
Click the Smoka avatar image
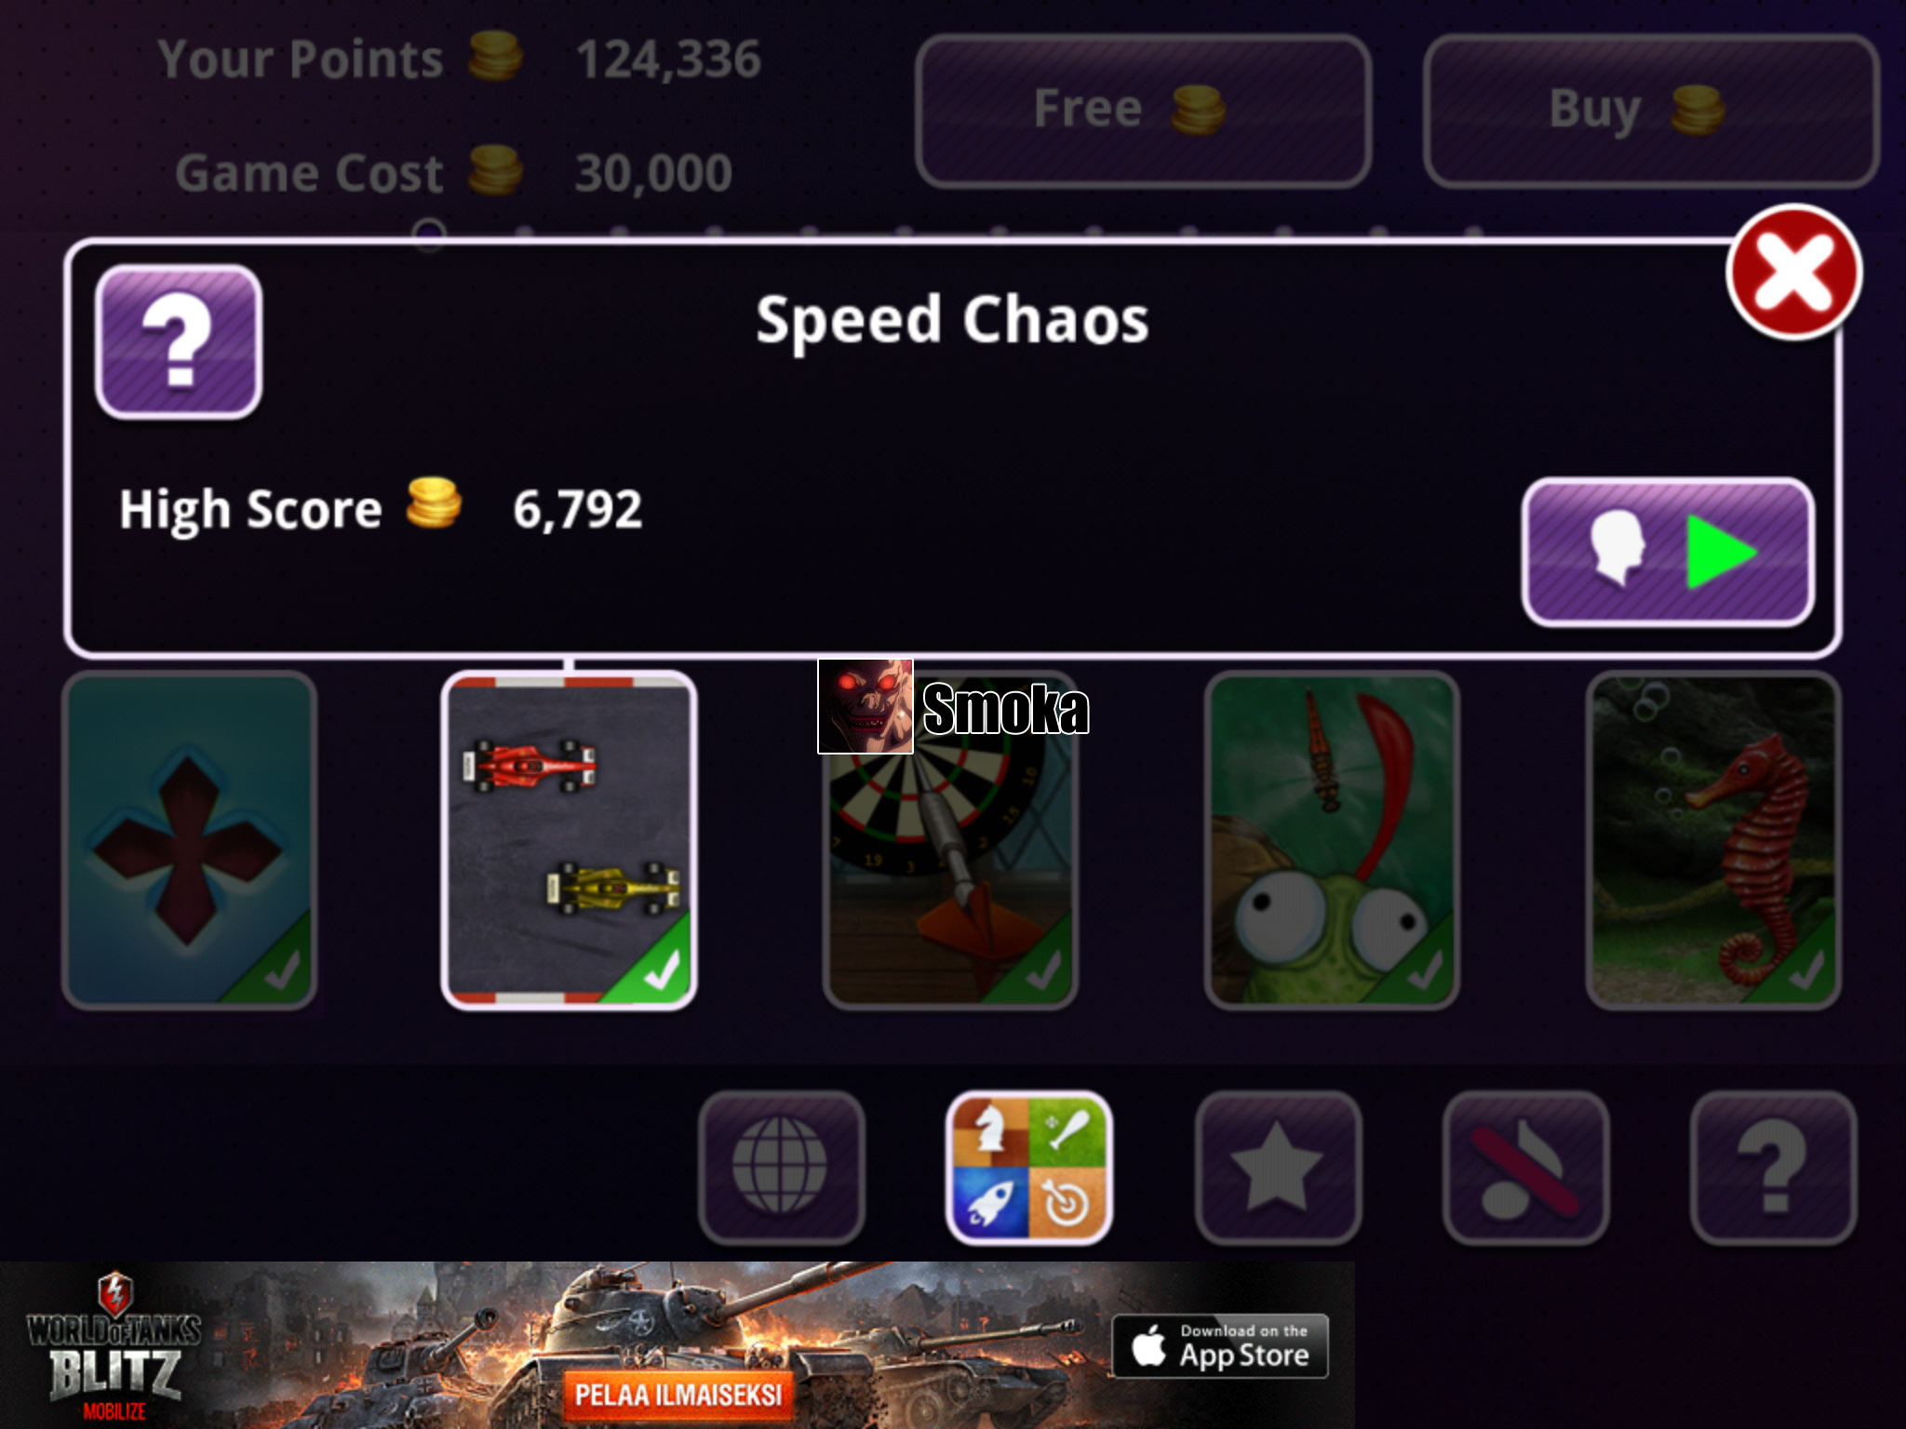click(866, 706)
